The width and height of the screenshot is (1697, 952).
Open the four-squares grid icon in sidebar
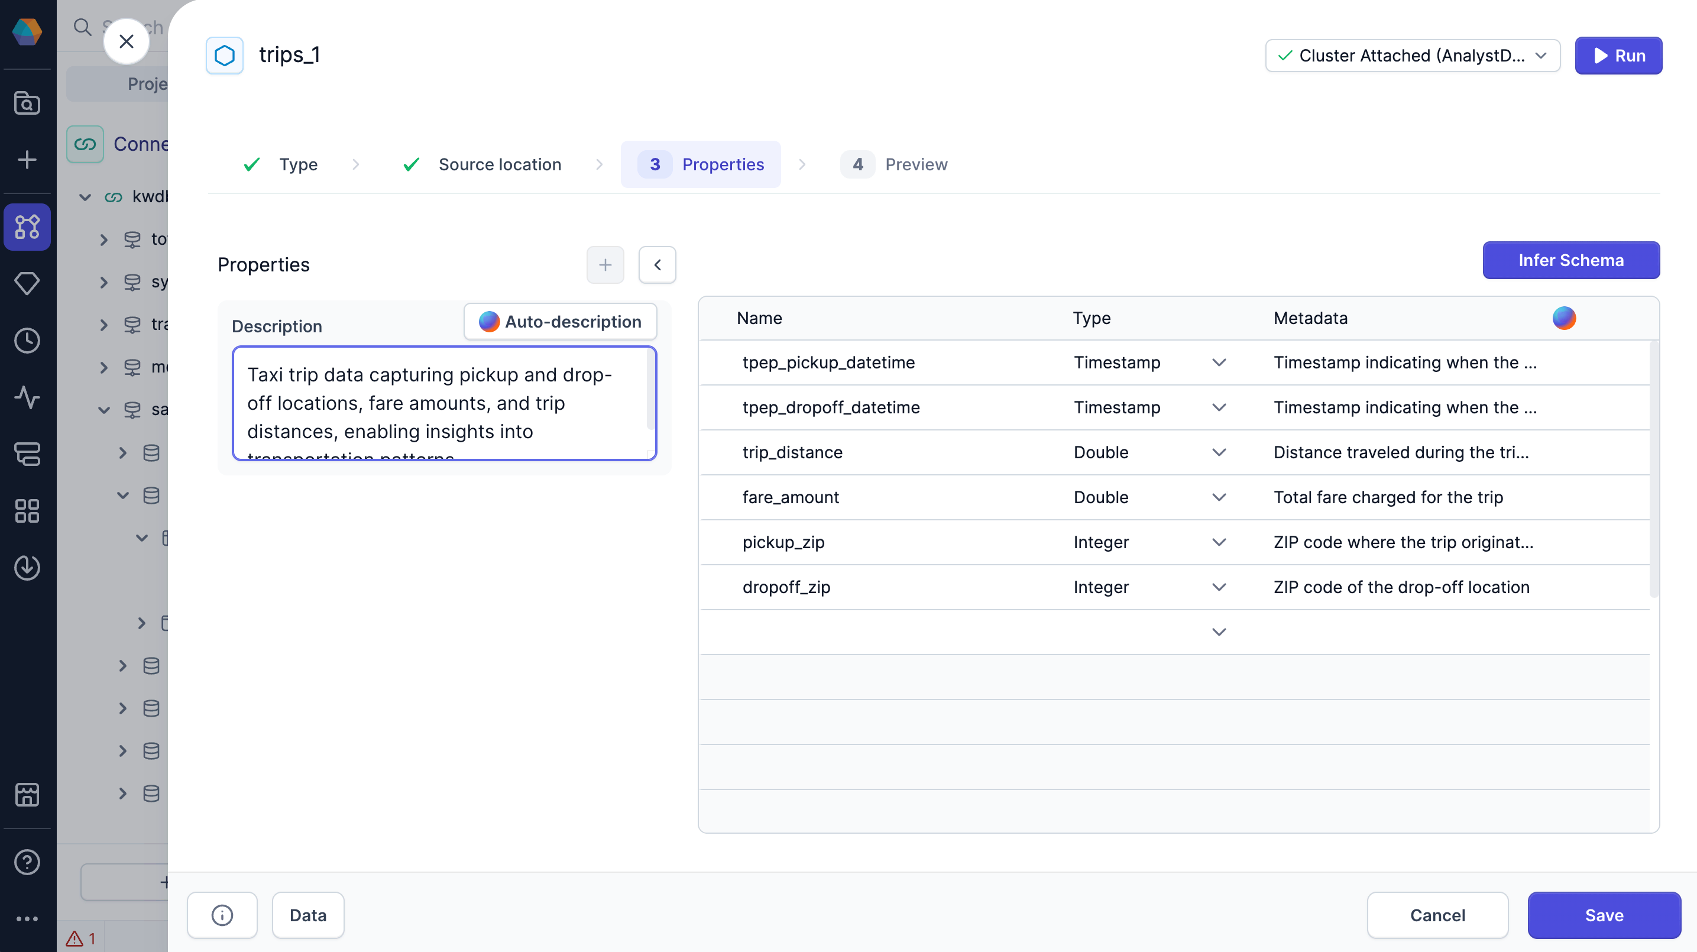pyautogui.click(x=27, y=510)
